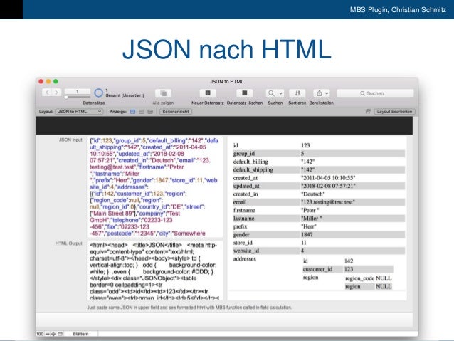
Task: Click the Alle zeigen icon
Action: tap(163, 93)
